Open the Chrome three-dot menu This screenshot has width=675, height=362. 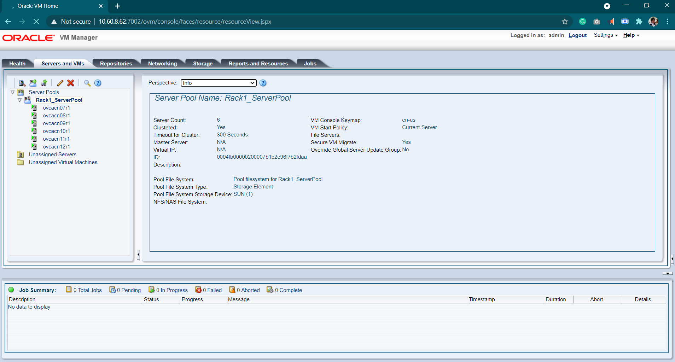click(667, 22)
